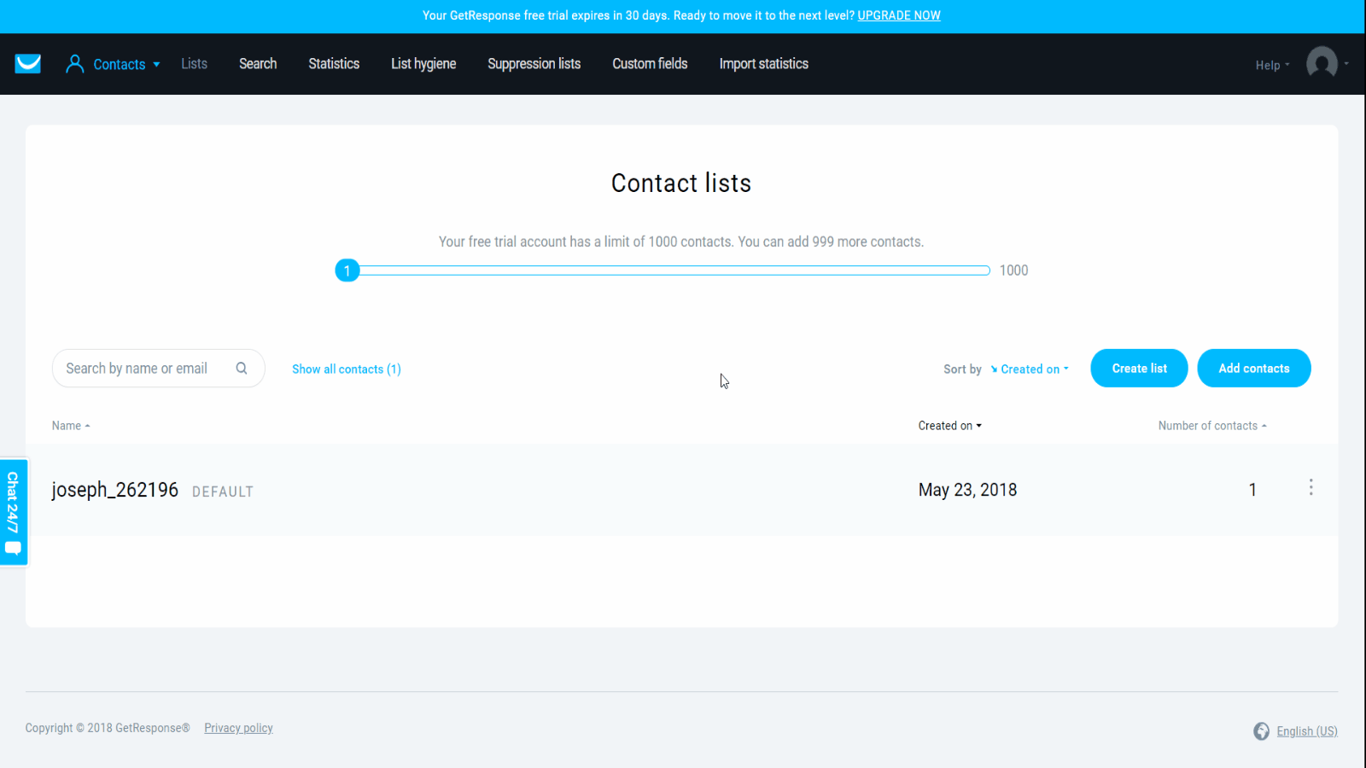Open Import statistics

point(763,64)
